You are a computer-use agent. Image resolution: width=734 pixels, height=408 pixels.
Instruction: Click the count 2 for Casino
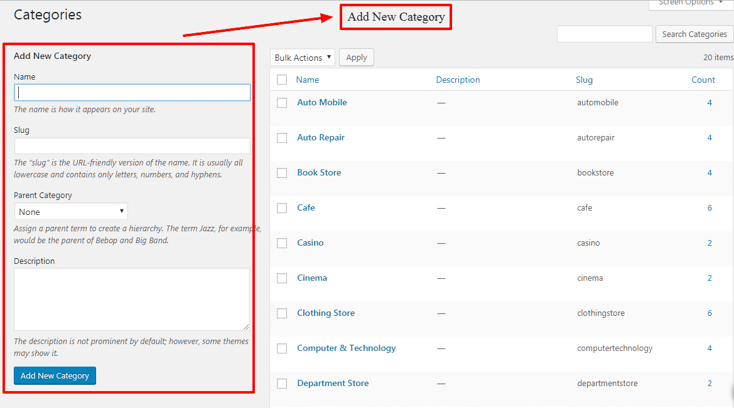(x=710, y=243)
